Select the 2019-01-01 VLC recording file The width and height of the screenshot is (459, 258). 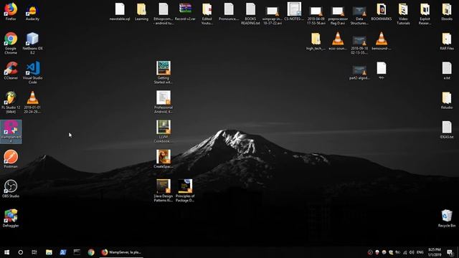pyautogui.click(x=32, y=102)
